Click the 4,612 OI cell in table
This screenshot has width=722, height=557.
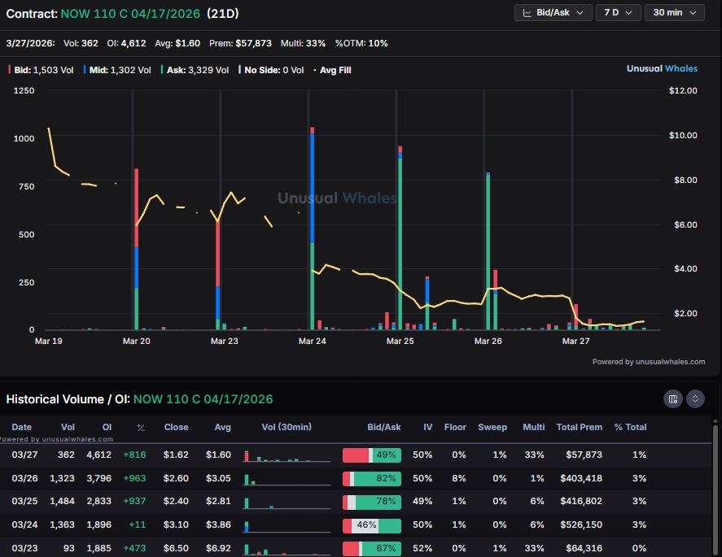click(99, 455)
